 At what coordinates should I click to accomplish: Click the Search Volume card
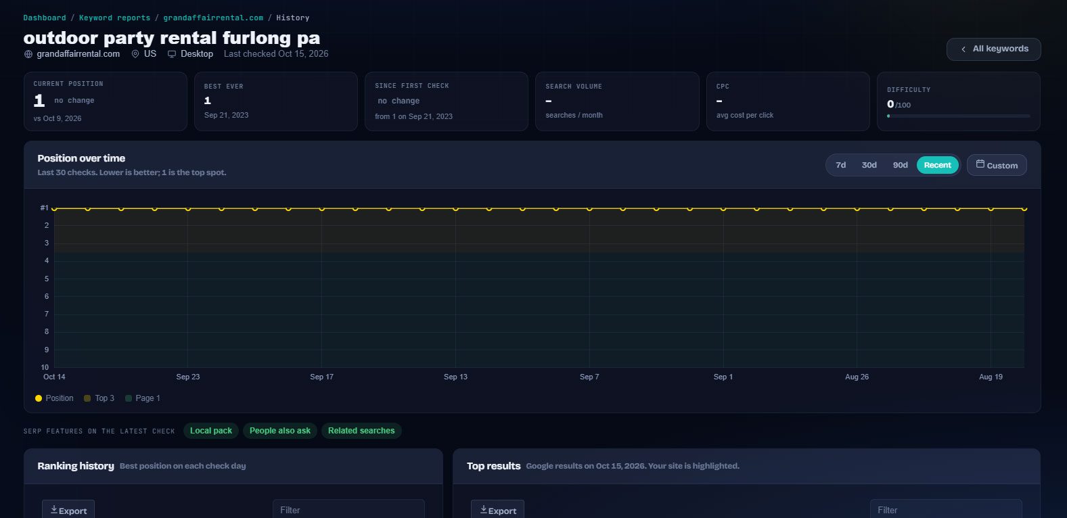click(617, 101)
